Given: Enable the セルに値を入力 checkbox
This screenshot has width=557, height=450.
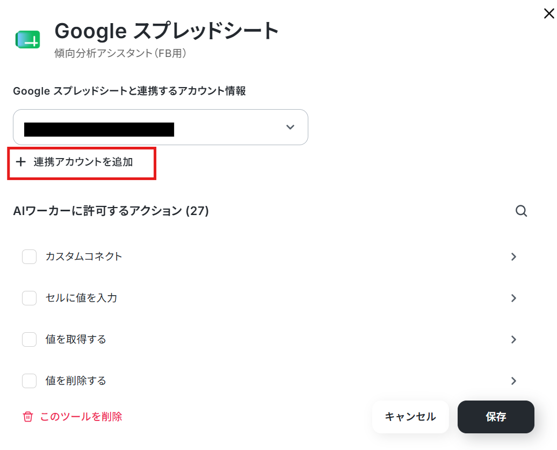Looking at the screenshot, I should tap(29, 298).
